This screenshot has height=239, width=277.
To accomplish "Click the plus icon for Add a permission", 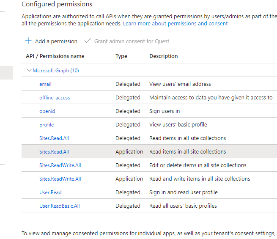I will 28,41.
